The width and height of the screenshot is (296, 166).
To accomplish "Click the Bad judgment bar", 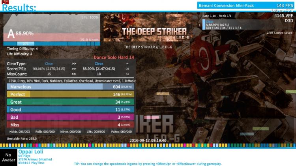I will point(70,117).
